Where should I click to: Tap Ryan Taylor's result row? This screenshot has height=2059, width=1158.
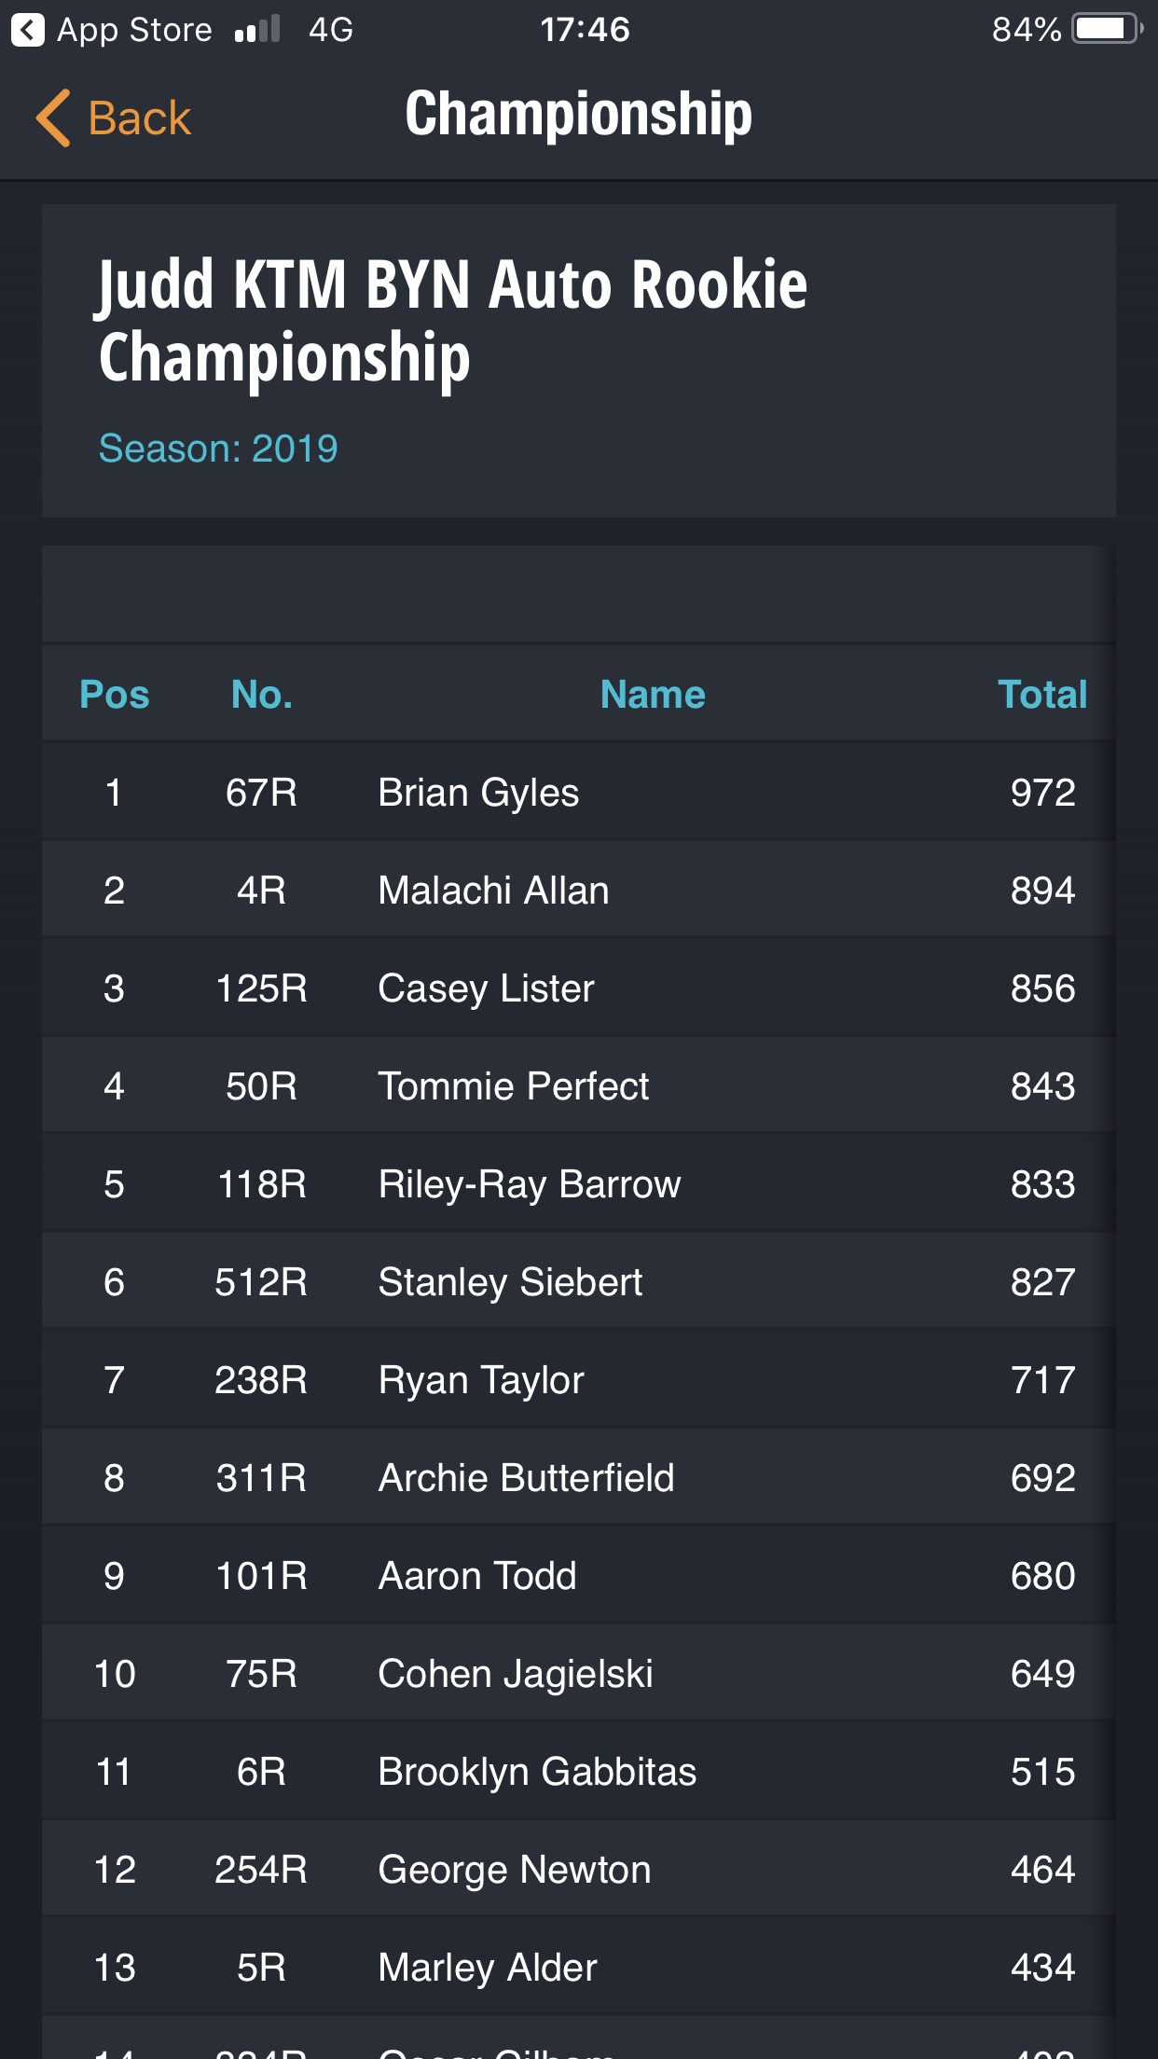[578, 1380]
